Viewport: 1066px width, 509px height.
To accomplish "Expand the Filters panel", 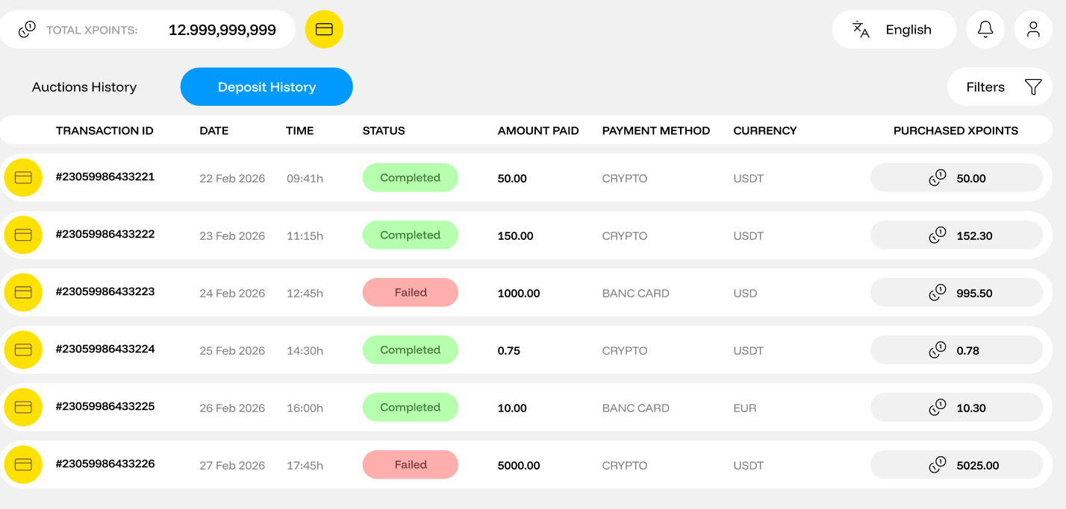I will tap(985, 87).
